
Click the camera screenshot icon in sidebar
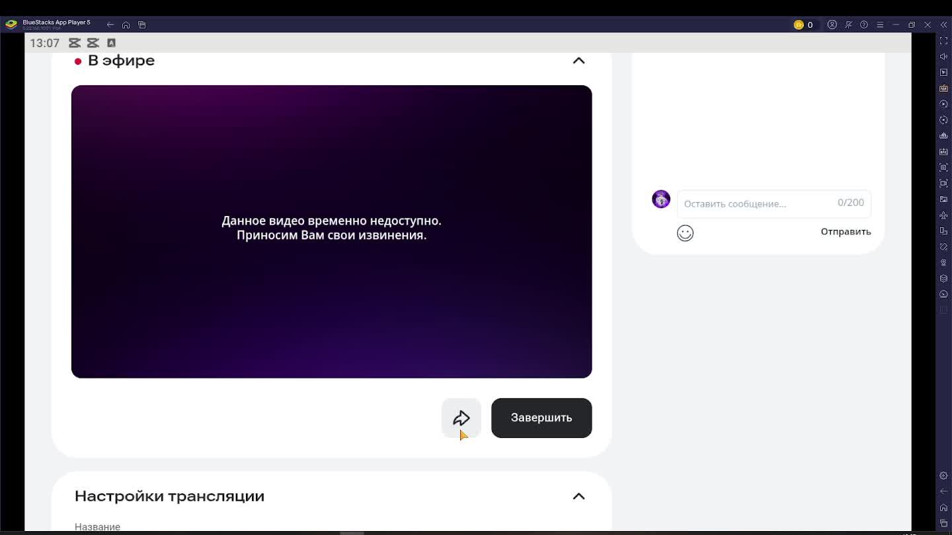943,168
